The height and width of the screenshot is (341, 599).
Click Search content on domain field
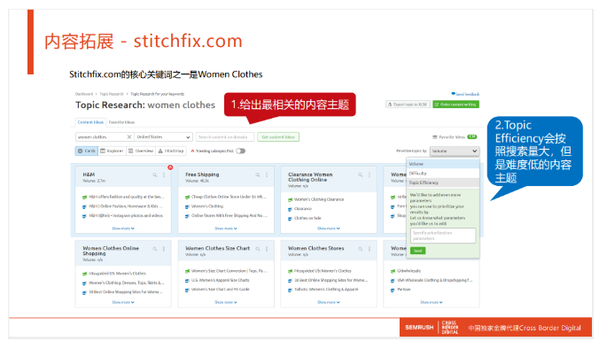[225, 136]
